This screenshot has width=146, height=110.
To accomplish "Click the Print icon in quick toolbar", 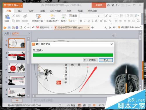I will pyautogui.click(x=17, y=28).
